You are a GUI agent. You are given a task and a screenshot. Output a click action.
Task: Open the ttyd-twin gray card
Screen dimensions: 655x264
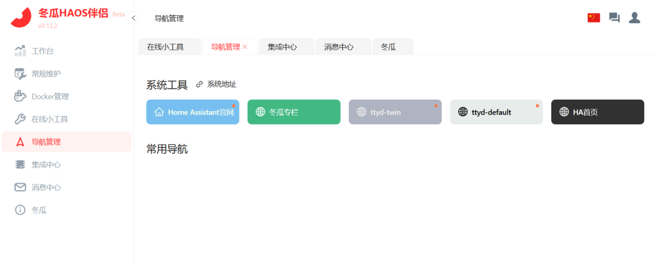point(395,112)
